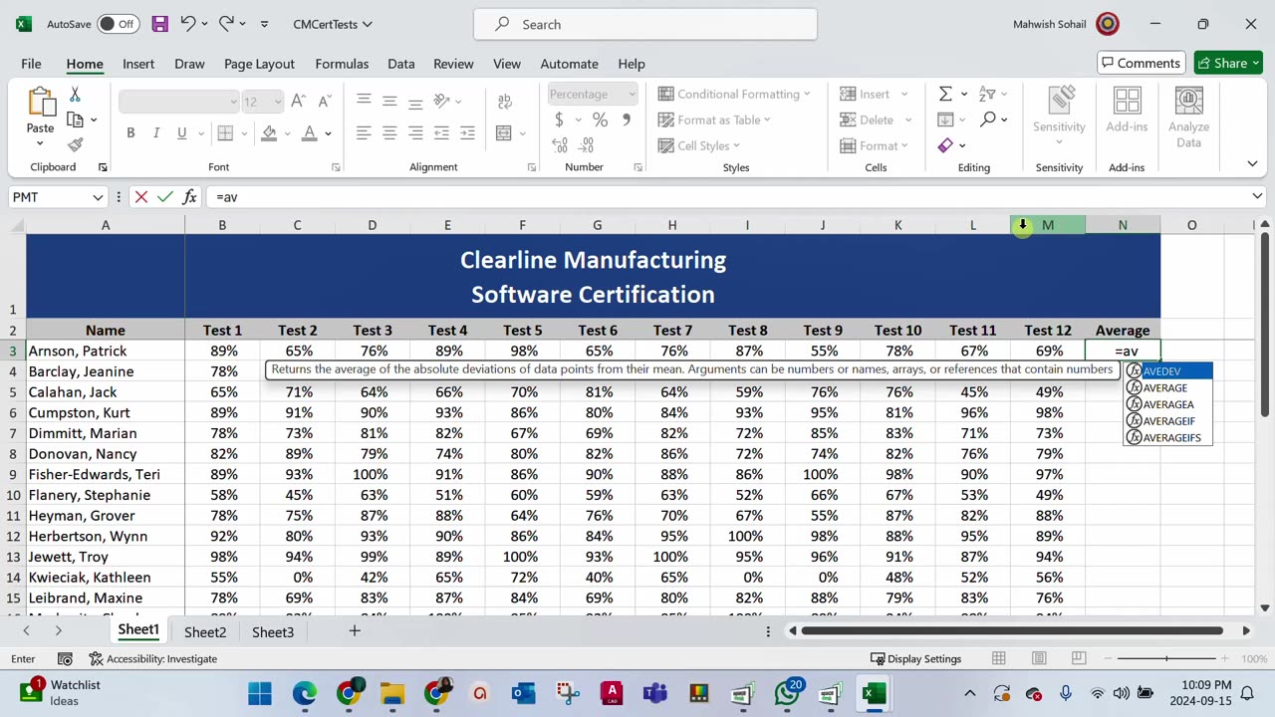
Task: Click the Cut scissors icon
Action: 75,95
